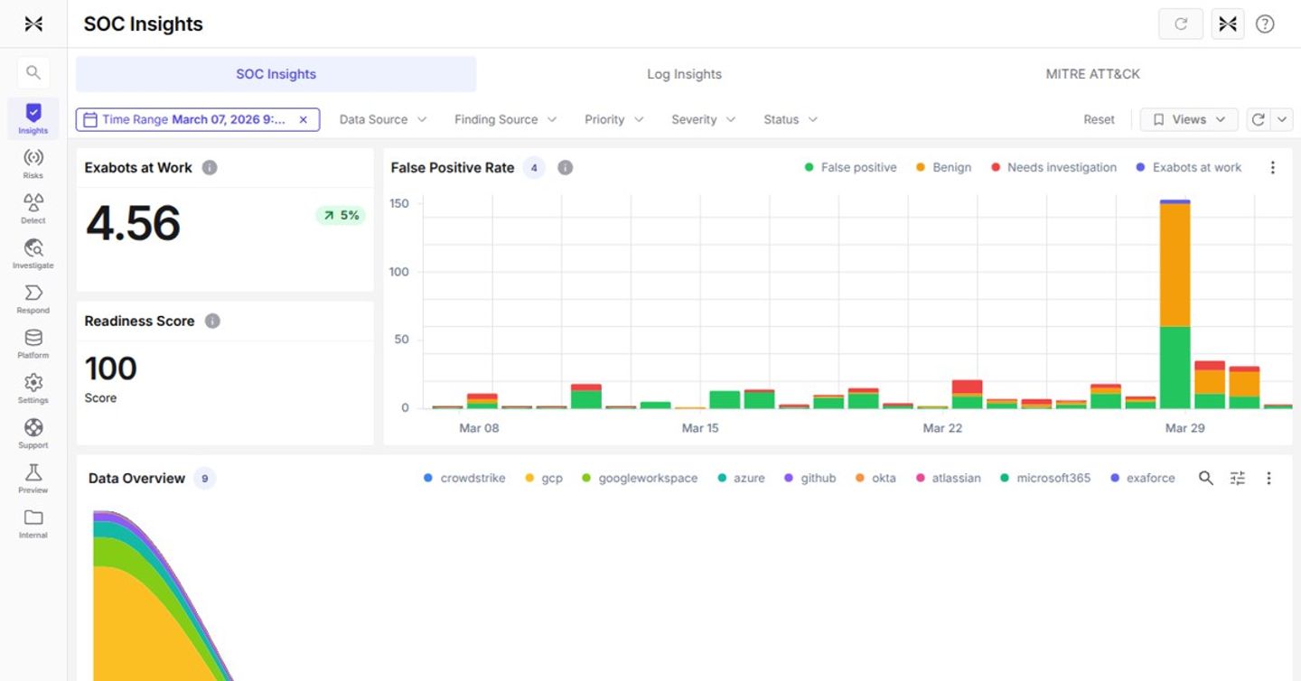Viewport: 1301px width, 681px height.
Task: Toggle the crowdstrike legend series
Action: pos(464,479)
